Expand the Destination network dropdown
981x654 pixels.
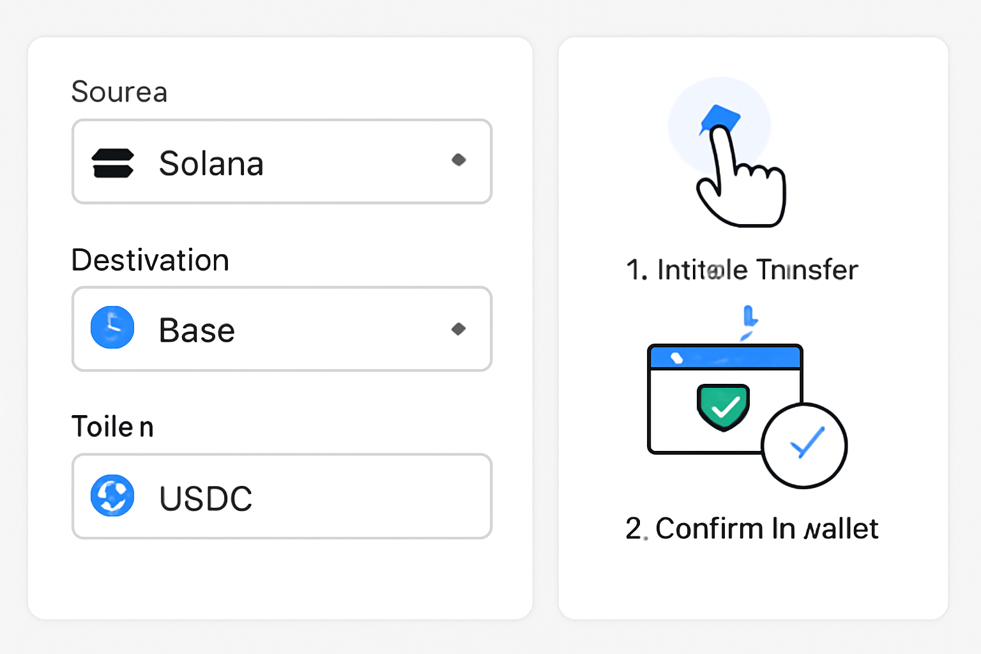pos(281,329)
